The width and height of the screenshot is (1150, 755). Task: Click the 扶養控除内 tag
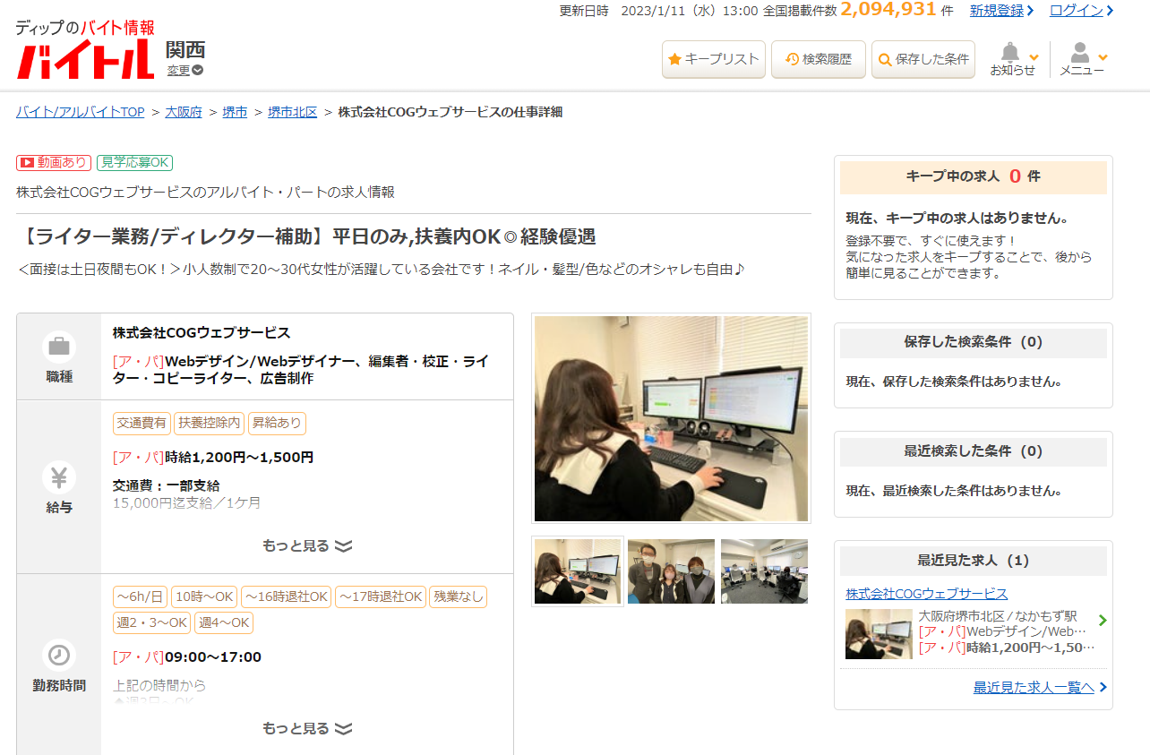tap(209, 423)
